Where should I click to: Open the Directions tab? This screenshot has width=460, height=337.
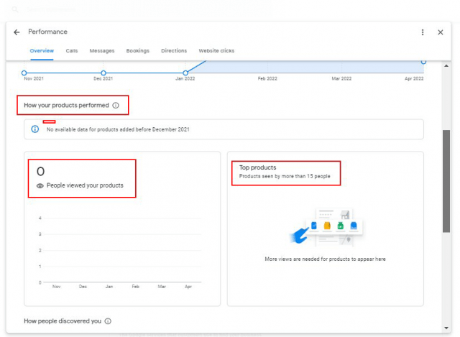(x=174, y=51)
